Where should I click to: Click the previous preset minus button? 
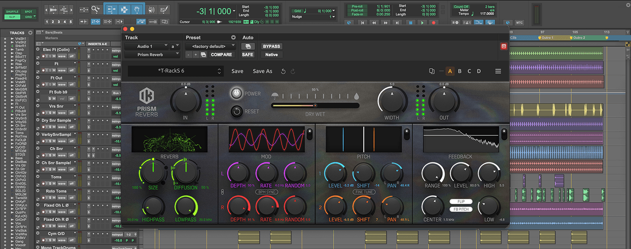click(x=189, y=55)
